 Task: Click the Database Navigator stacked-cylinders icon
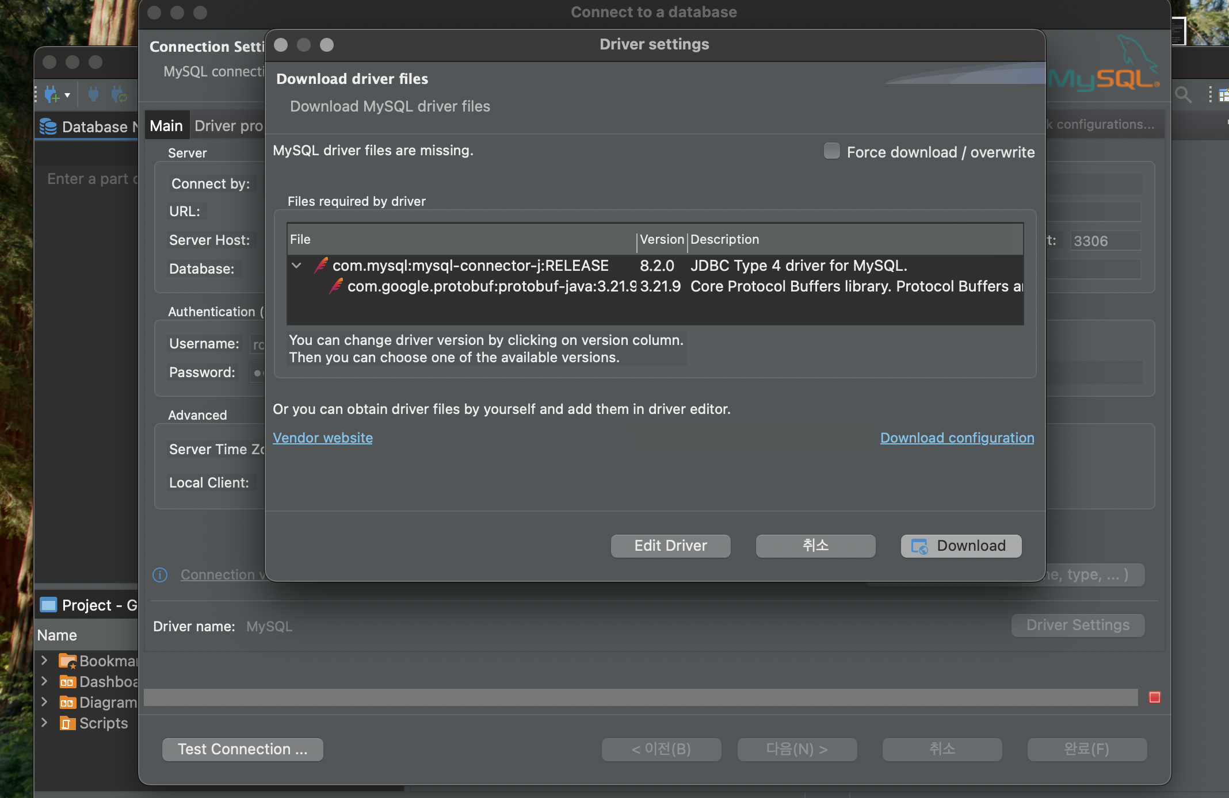click(x=48, y=126)
